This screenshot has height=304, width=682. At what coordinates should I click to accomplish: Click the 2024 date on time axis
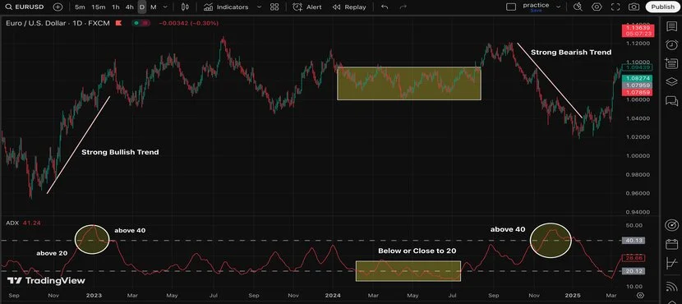332,295
